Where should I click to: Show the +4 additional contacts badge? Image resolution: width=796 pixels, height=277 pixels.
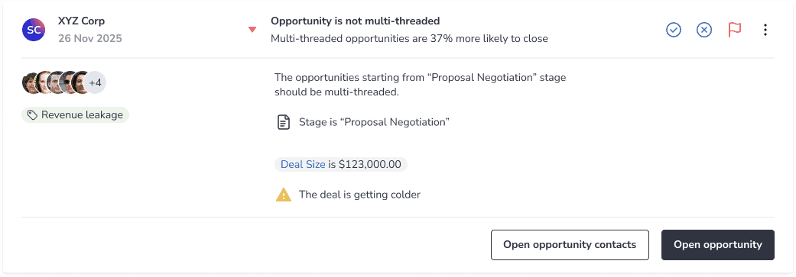point(96,82)
